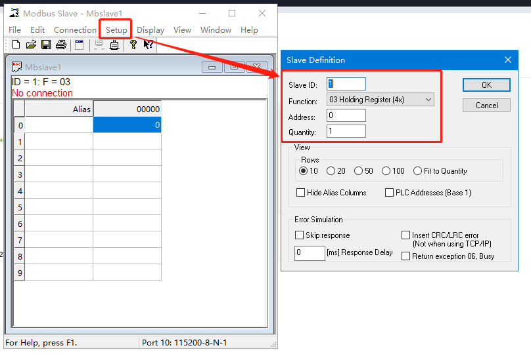Click the New document toolbar icon
Image resolution: width=531 pixels, height=354 pixels.
click(x=16, y=45)
